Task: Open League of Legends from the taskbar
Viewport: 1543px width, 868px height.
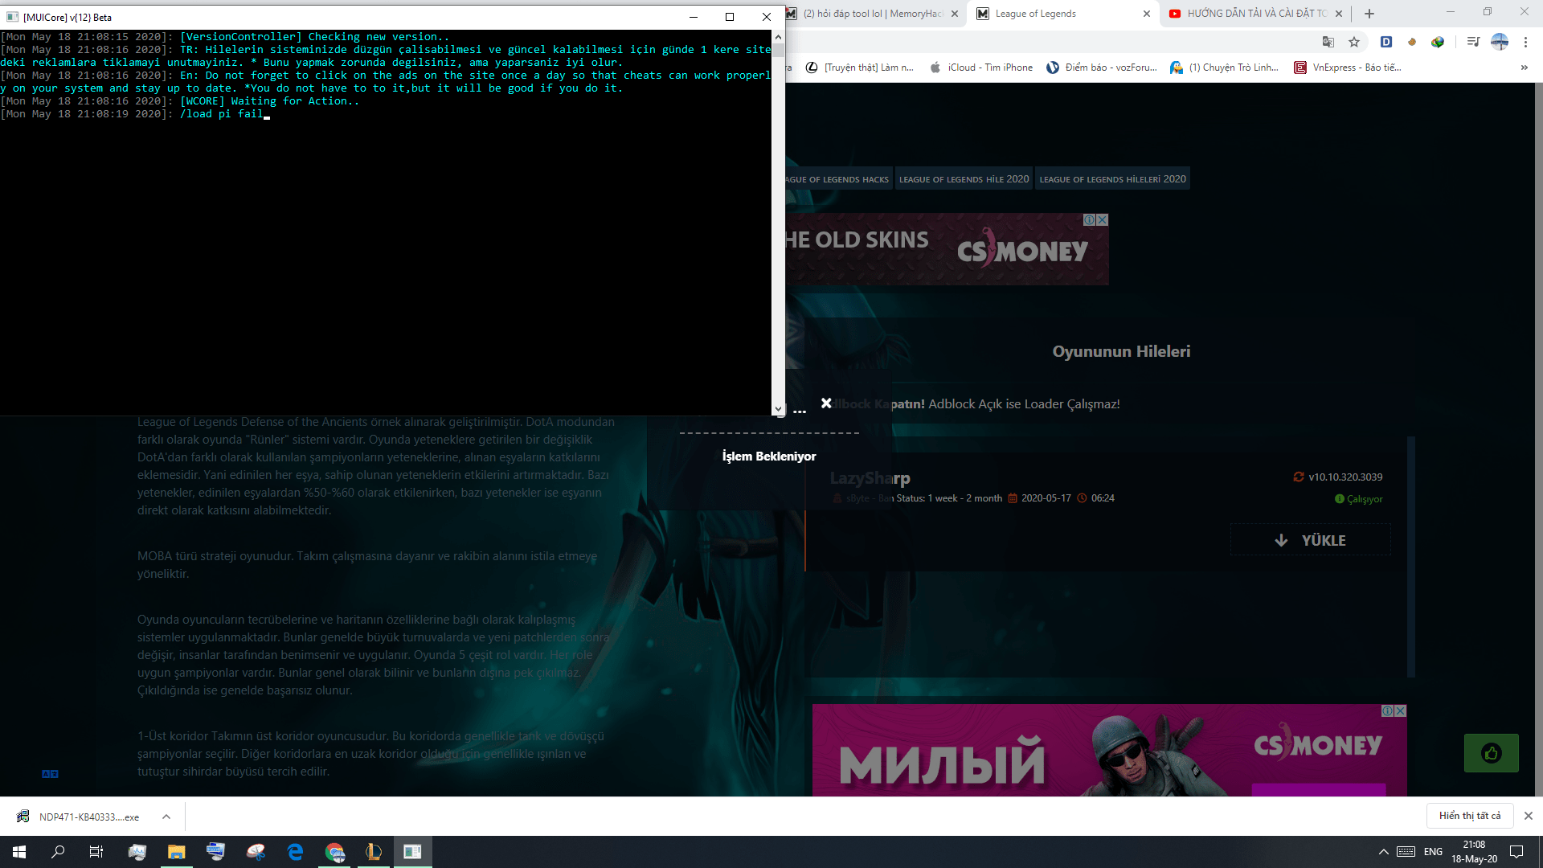Action: click(x=374, y=852)
